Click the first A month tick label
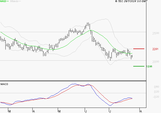The width and height of the screenshot is (161, 113). 34,111
